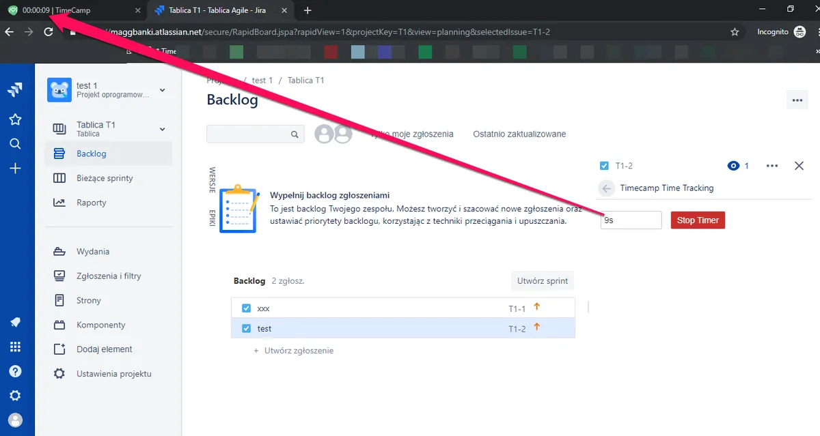This screenshot has width=820, height=436.
Task: Expand the Tablica T1 board chevron
Action: [162, 129]
